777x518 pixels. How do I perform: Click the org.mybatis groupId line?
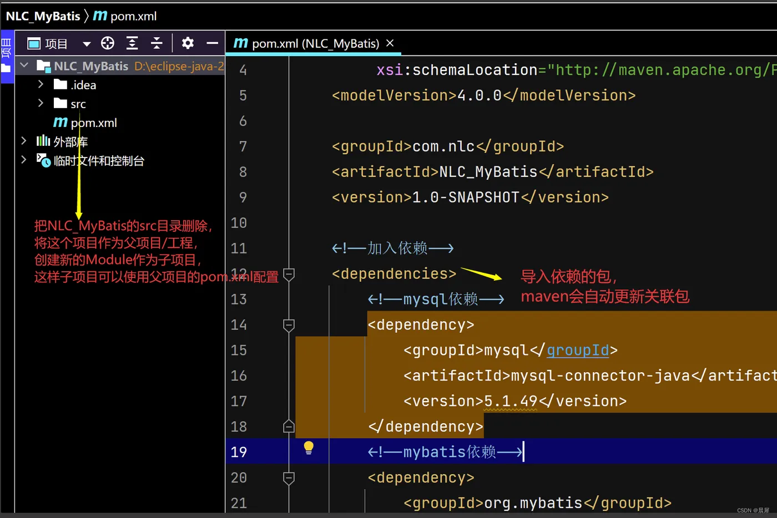[x=537, y=503]
